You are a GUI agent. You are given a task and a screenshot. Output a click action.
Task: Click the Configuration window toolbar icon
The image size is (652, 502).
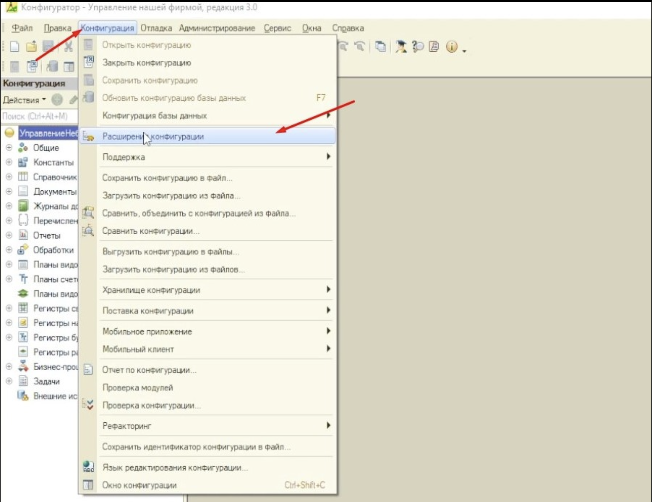tap(69, 66)
